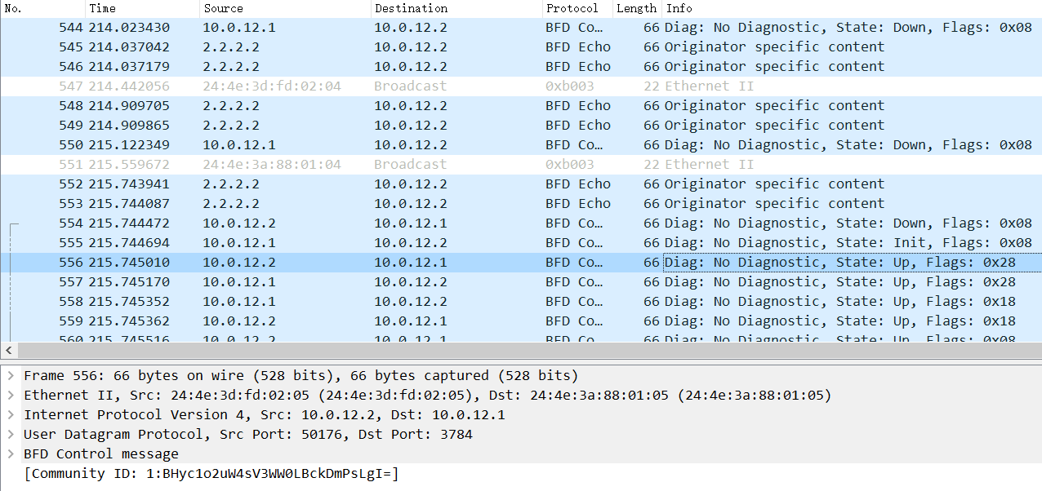Expand the Frame 556 details tree
This screenshot has height=491, width=1042.
10,376
